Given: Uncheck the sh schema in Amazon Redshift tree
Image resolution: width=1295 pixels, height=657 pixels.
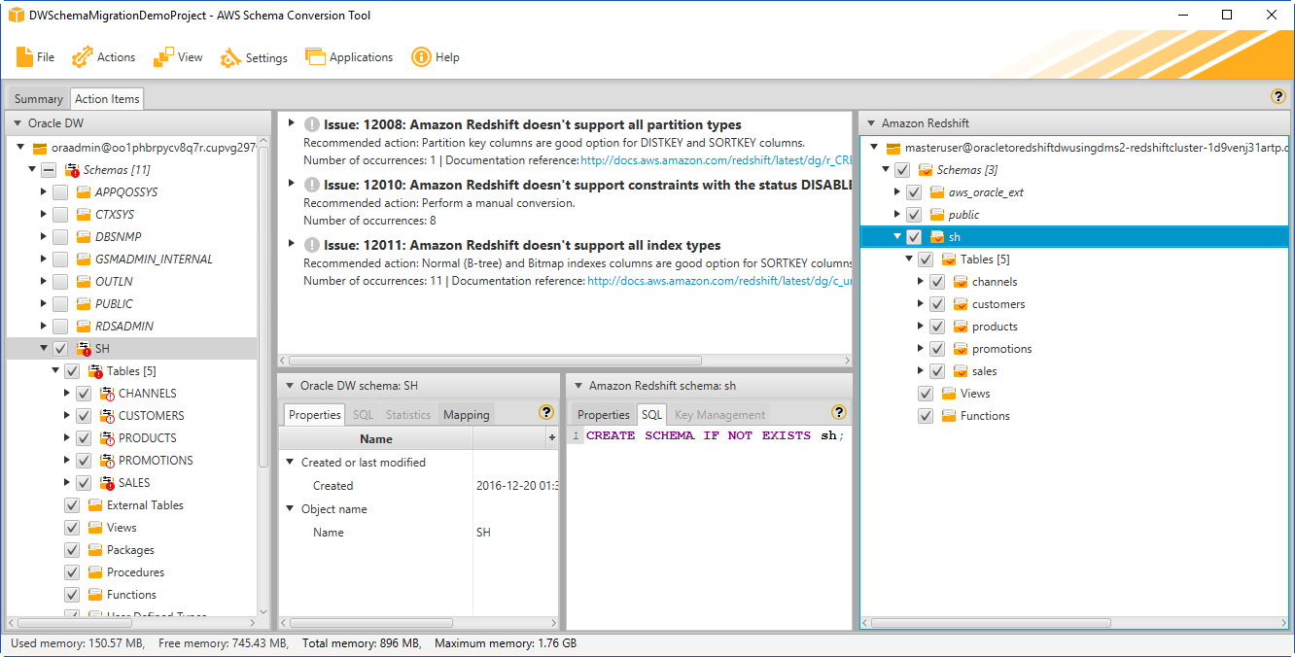Looking at the screenshot, I should click(913, 236).
